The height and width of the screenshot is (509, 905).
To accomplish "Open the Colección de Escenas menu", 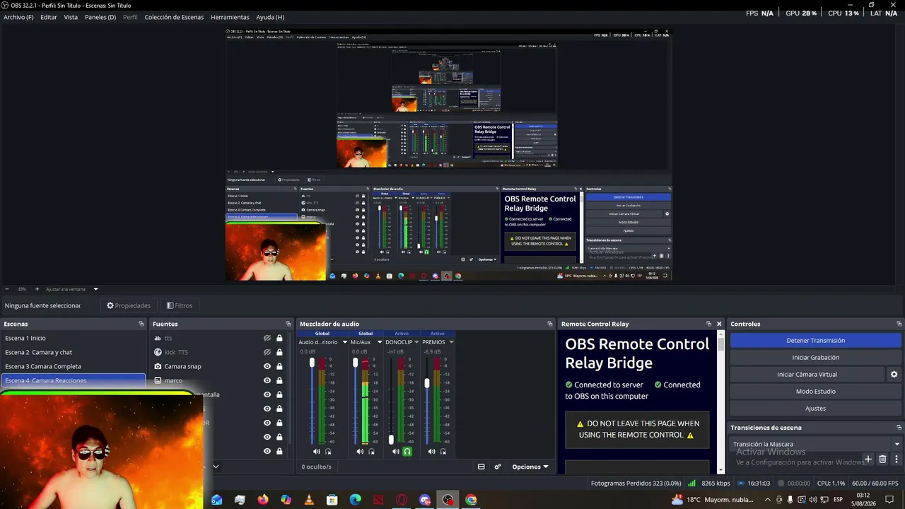I will [174, 17].
